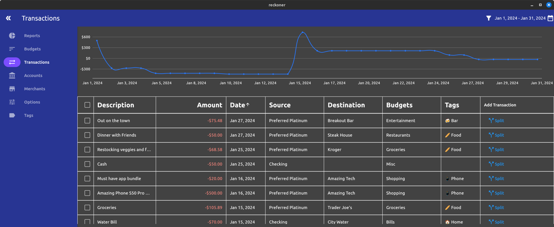
Task: Sort by Date column header
Action: click(237, 105)
